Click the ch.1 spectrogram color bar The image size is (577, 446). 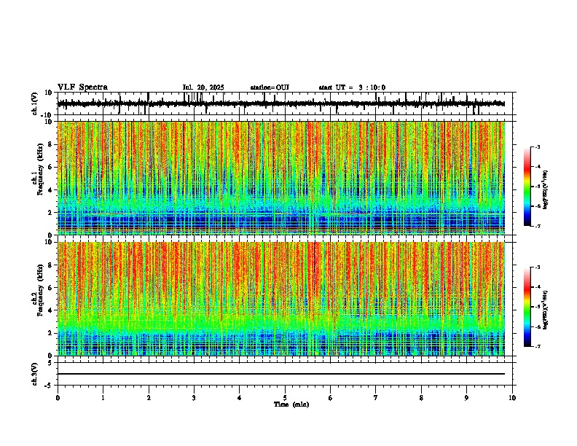tap(527, 187)
